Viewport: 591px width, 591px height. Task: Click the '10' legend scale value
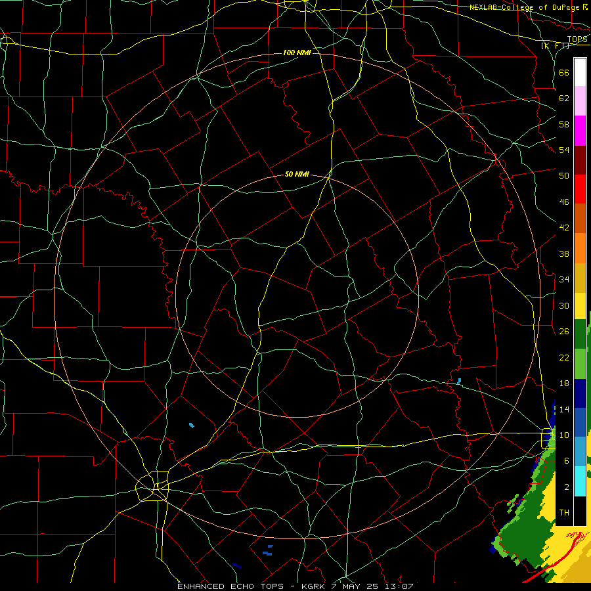(x=564, y=435)
